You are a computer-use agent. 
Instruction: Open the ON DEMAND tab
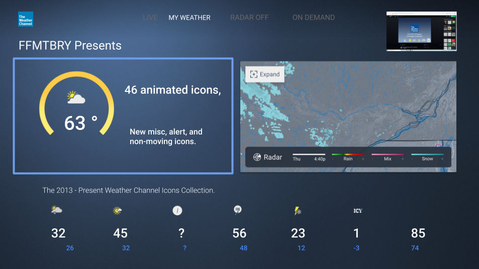click(x=314, y=18)
